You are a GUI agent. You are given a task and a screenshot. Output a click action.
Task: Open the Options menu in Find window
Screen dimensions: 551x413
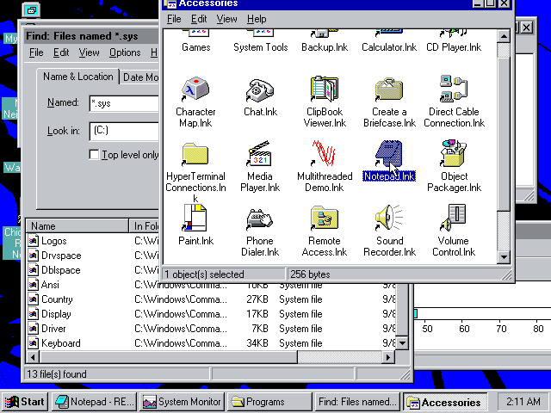[125, 52]
